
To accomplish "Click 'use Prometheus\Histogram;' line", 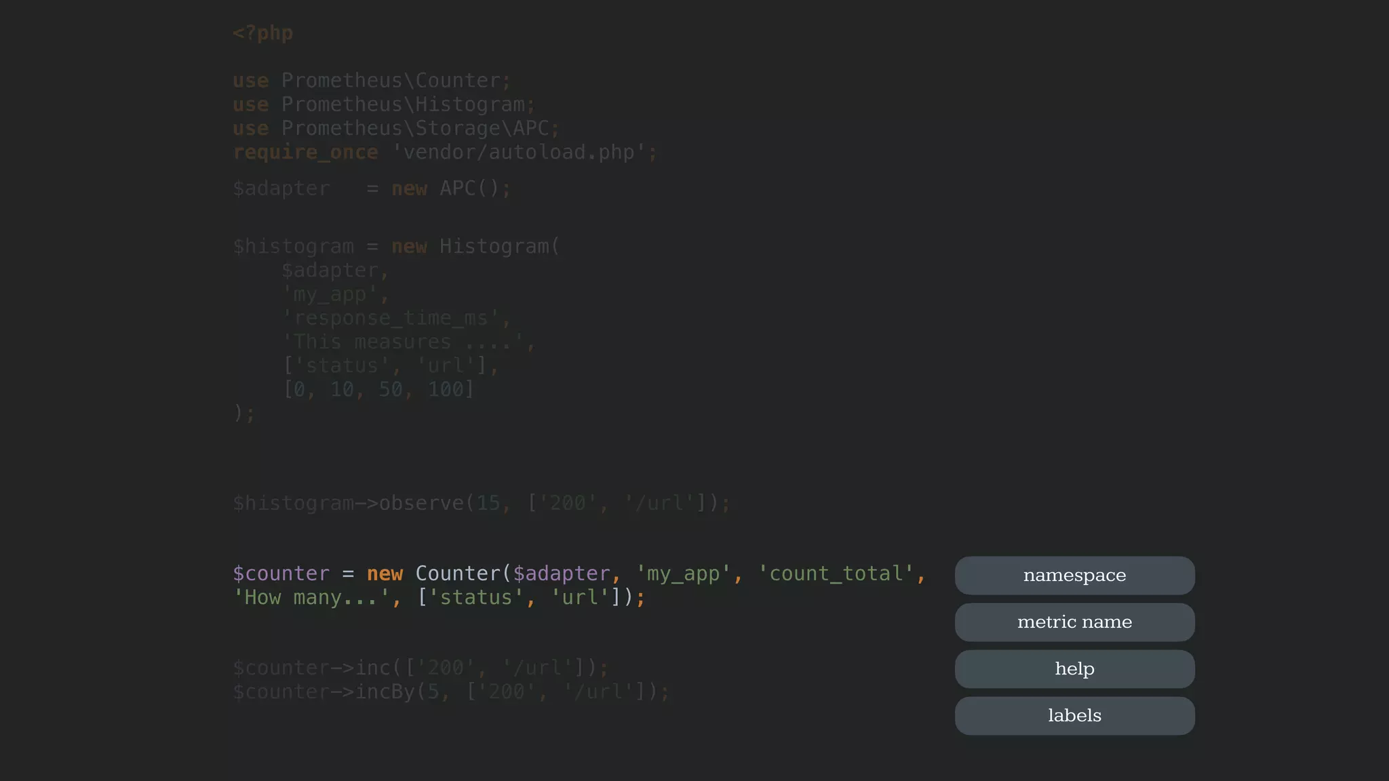I will pos(384,104).
